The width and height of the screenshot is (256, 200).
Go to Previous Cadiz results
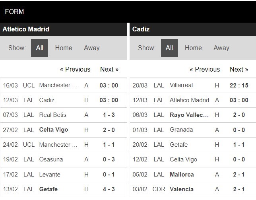(x=205, y=70)
